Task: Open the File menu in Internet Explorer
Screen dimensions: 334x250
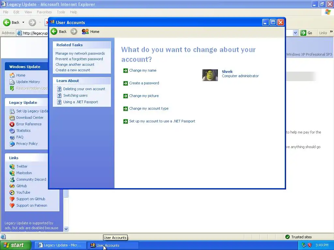Action: (6, 12)
